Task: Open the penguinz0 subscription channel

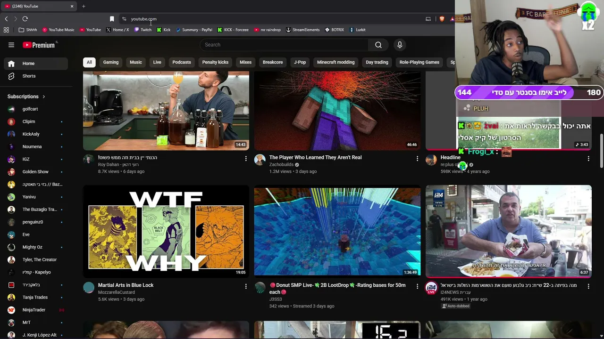Action: 36,222
